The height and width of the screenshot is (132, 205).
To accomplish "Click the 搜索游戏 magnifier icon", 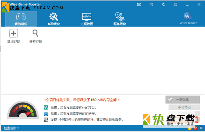I will [x=35, y=33].
